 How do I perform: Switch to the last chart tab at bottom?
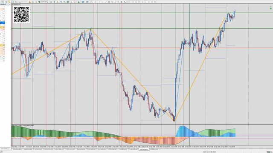(154, 149)
